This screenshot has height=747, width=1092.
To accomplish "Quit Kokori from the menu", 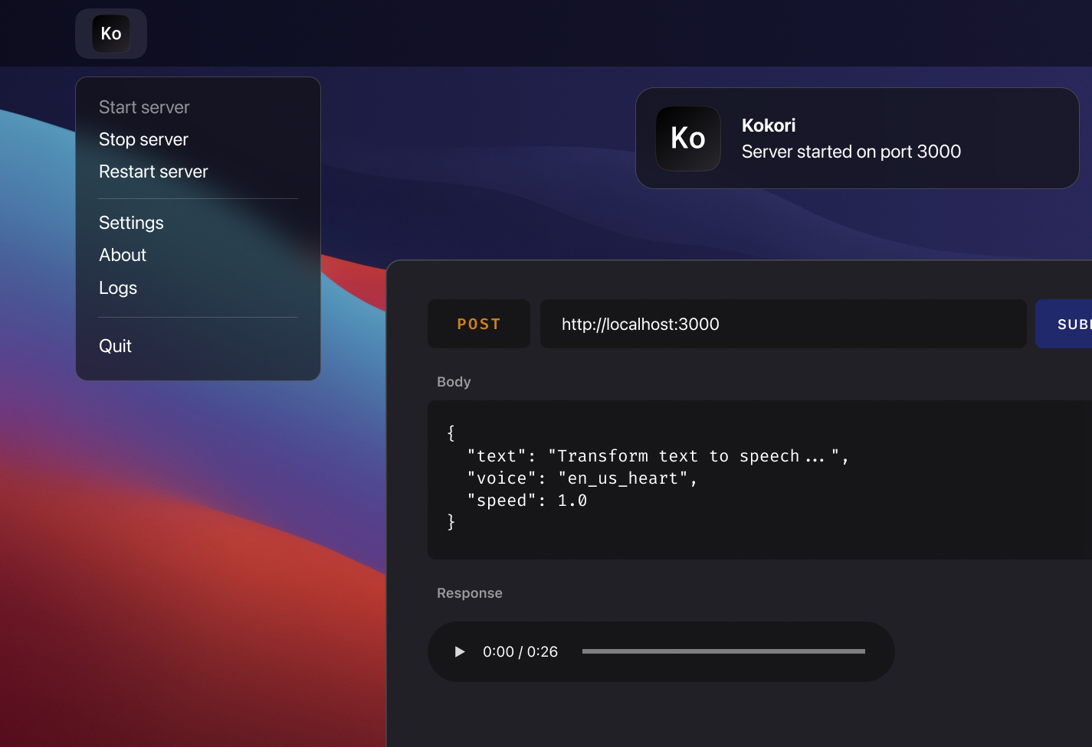I will pos(115,346).
